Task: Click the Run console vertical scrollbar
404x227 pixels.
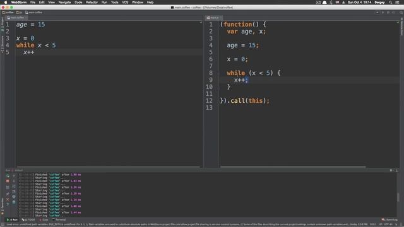Action: click(398, 197)
